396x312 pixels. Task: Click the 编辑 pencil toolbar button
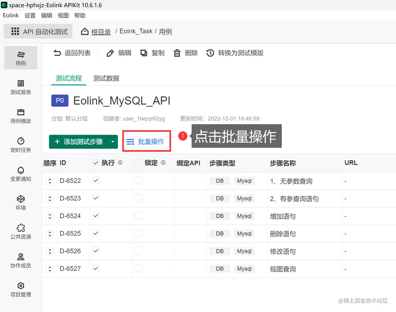(x=119, y=53)
